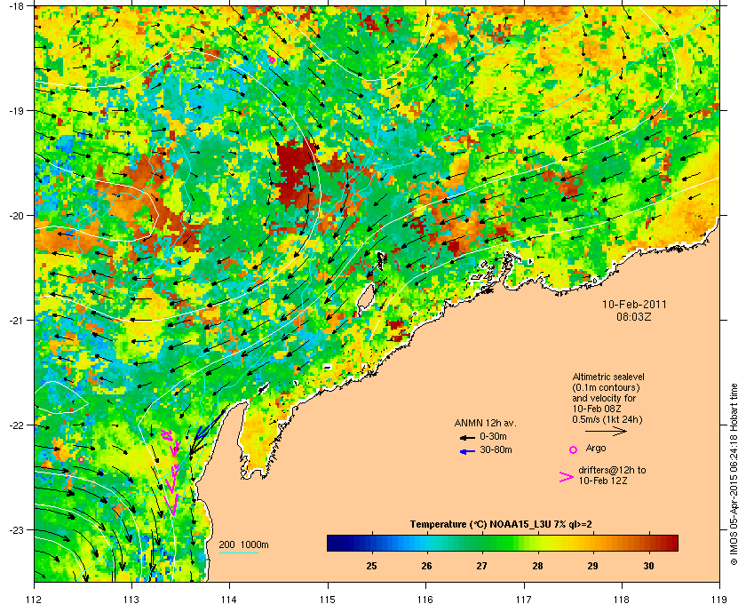Click the longitude axis label 115

tap(328, 599)
